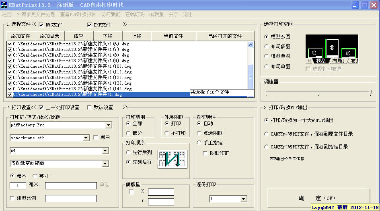Open the 访问我们 menu
Screen dimensions: 380x211
pos(111,14)
